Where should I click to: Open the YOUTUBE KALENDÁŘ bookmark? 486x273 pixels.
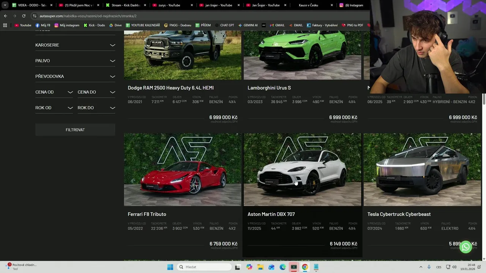pyautogui.click(x=143, y=25)
